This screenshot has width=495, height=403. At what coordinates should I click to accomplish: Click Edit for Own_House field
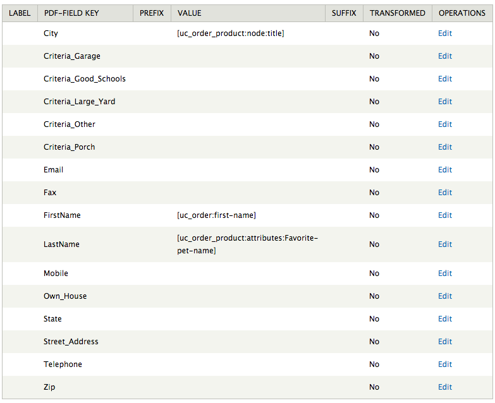[445, 296]
